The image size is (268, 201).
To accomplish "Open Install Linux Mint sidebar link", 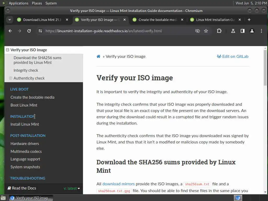I will (x=25, y=124).
